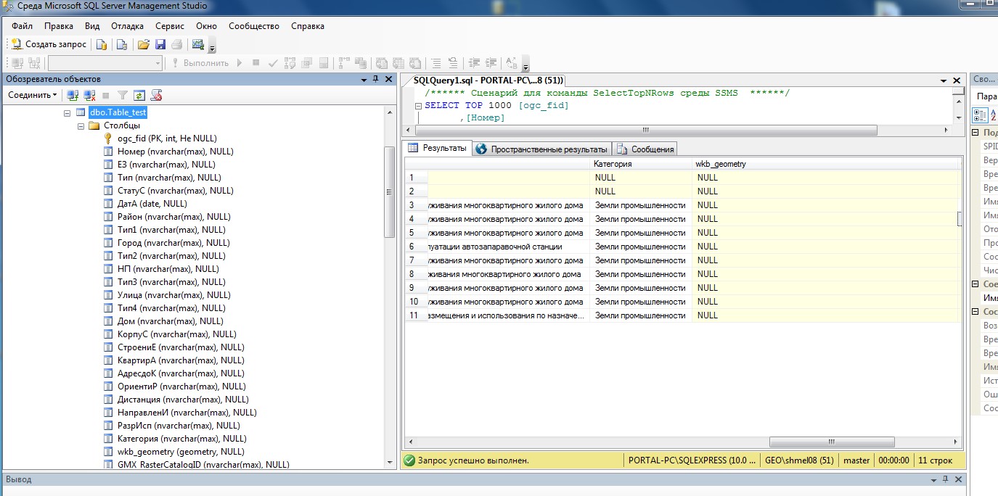Collapse the dbo.Table_test node
Viewport: 998px width, 496px height.
[66, 112]
